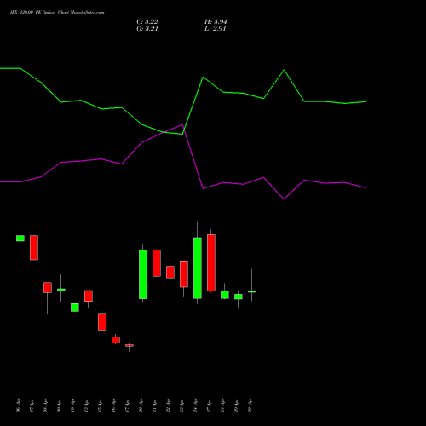Click the low price value L: 2.91

pos(215,29)
